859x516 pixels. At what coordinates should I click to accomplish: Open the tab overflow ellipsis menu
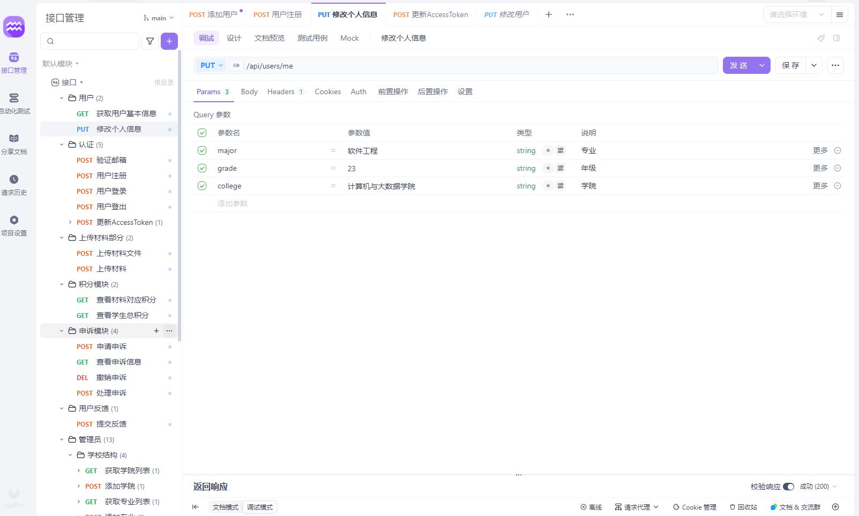(x=570, y=14)
